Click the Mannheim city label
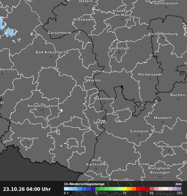The image size is (187, 196). 104,99
